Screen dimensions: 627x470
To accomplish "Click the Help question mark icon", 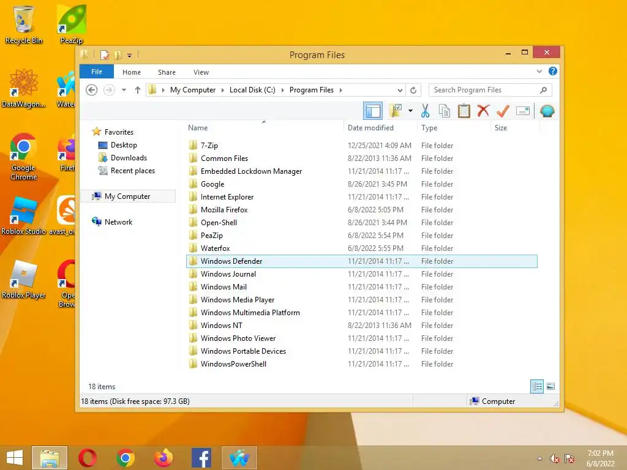I will pos(553,71).
